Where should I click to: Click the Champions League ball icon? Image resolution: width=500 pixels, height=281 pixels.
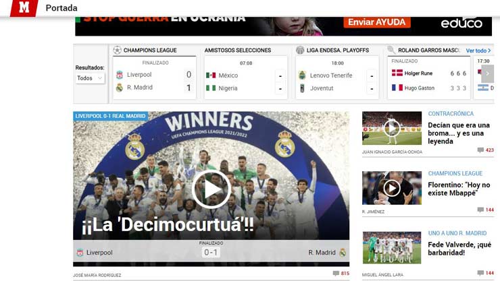point(117,50)
